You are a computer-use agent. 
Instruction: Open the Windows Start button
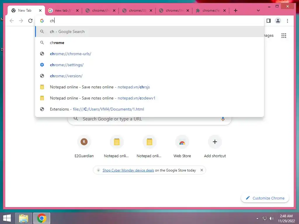coord(7,218)
